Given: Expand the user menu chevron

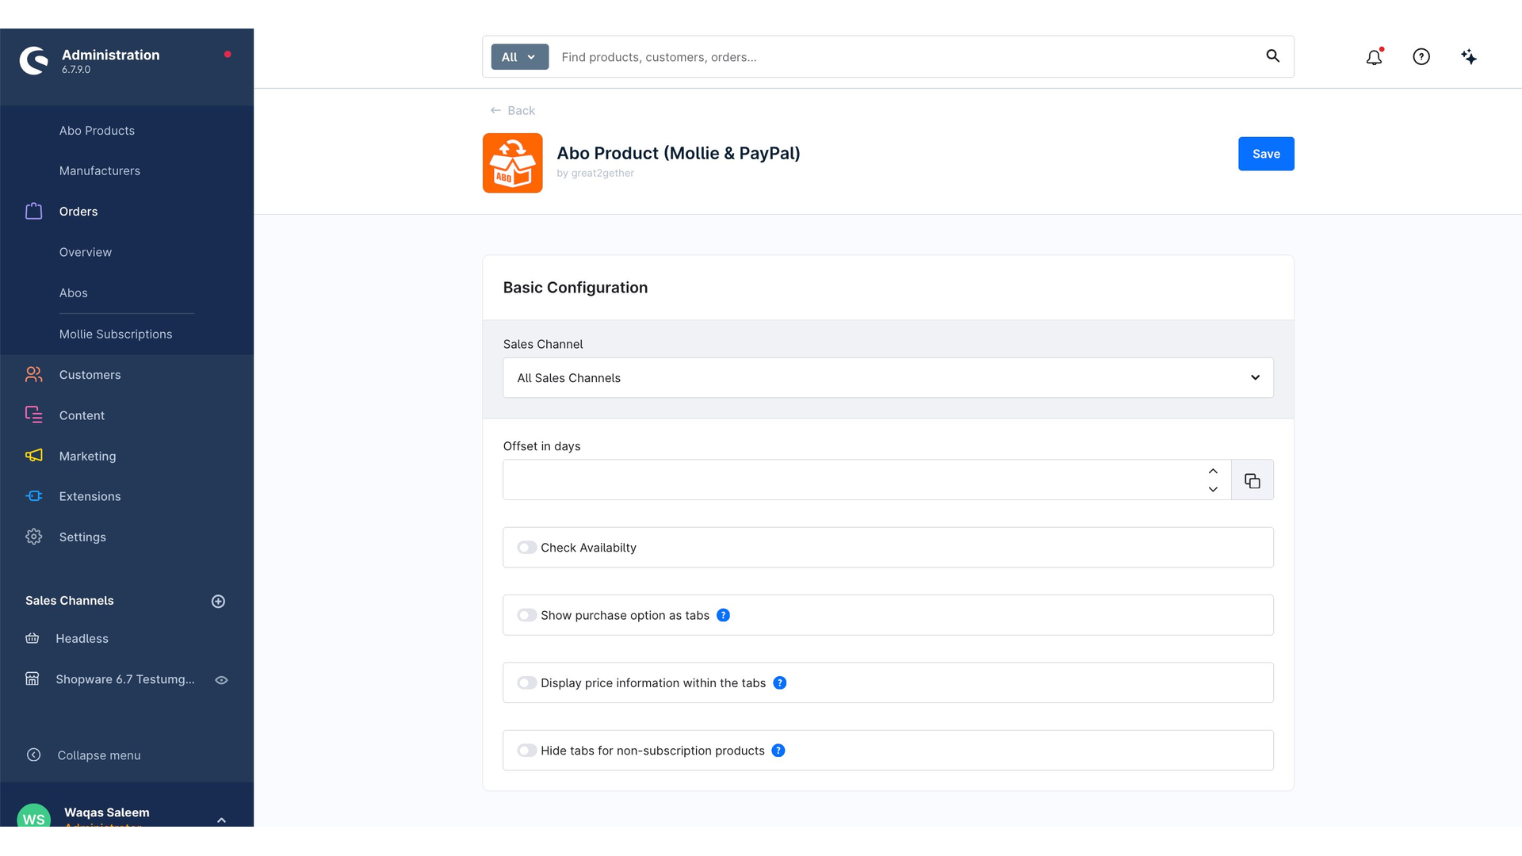Looking at the screenshot, I should [x=221, y=820].
